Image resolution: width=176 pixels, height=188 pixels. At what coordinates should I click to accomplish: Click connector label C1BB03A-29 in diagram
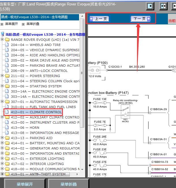pyautogui.click(x=158, y=109)
